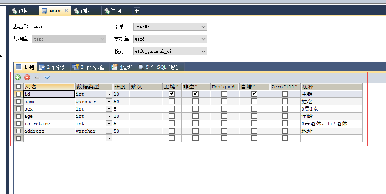Move column down with the blue down arrow
386x194 pixels.
coord(47,77)
